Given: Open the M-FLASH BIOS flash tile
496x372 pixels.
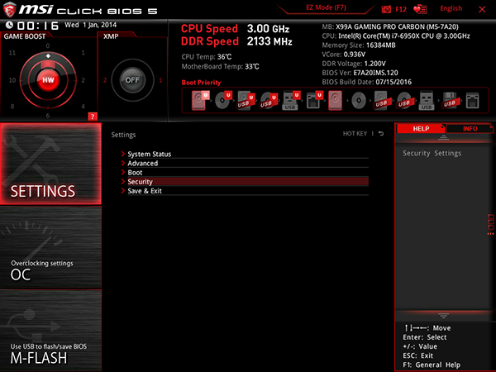Looking at the screenshot, I should (50, 330).
